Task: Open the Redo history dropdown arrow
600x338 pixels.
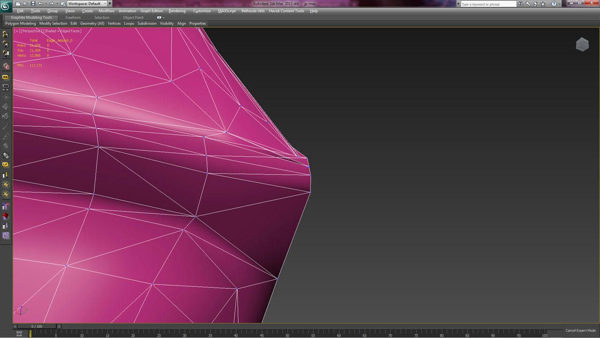Action: [56, 4]
